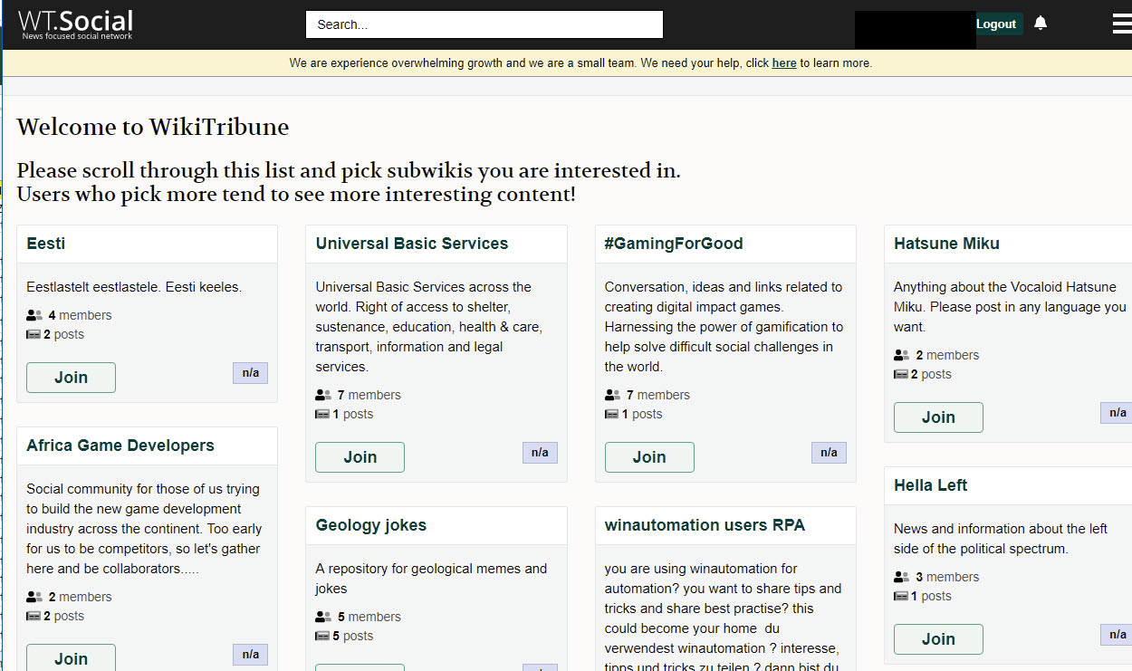Image resolution: width=1132 pixels, height=671 pixels.
Task: Click posts icon in Africa Game Developers card
Action: 33,616
